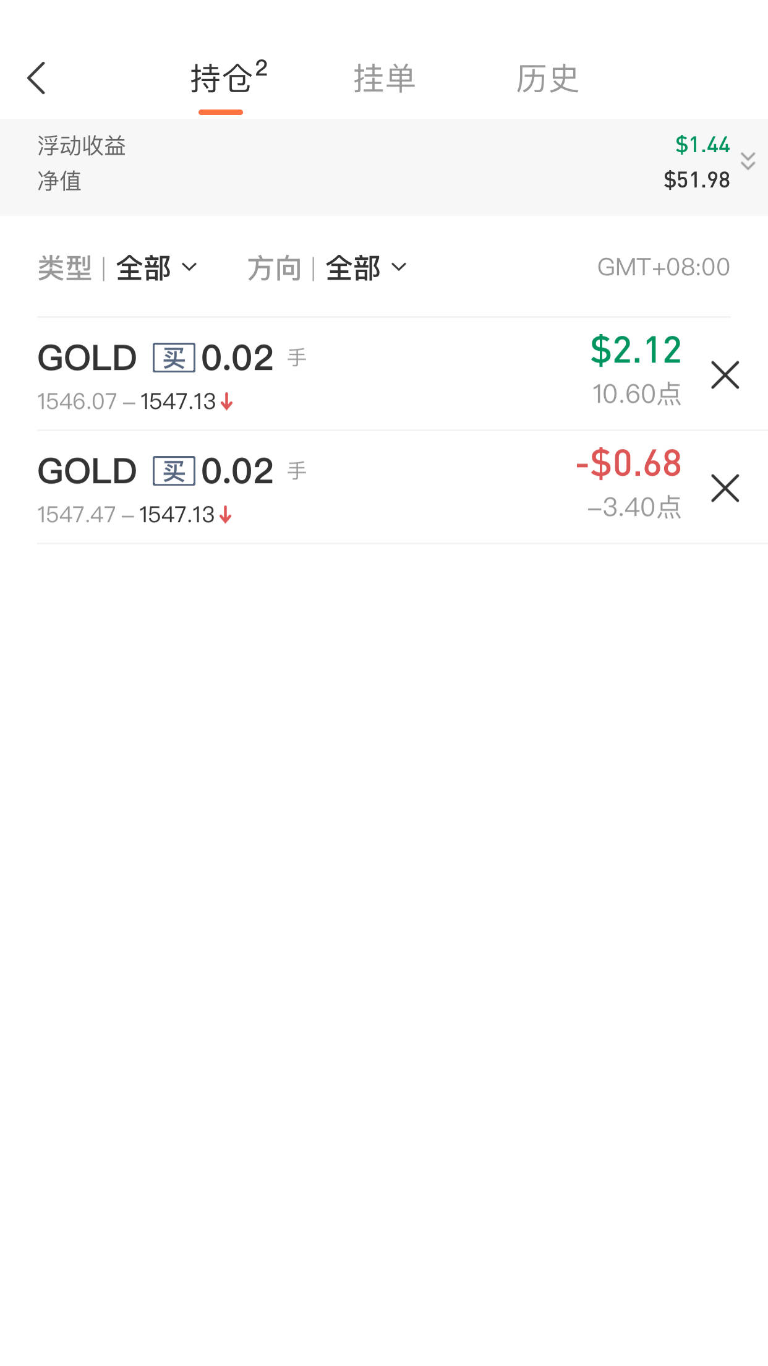Tap the 浮动收益 $1.44 value
The height and width of the screenshot is (1366, 768).
702,145
